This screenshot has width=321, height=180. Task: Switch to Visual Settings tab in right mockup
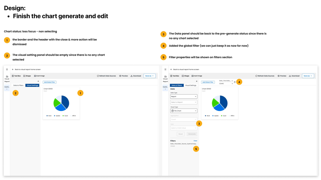point(191,85)
